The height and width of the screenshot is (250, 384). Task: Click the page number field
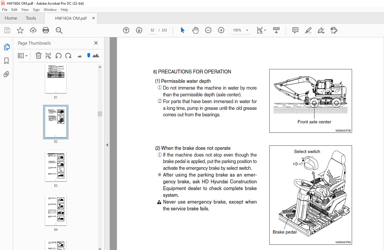pos(153,30)
